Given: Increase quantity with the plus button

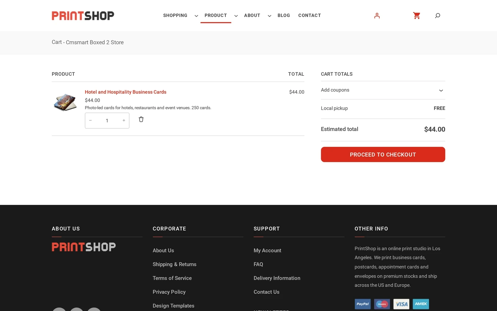Looking at the screenshot, I should (x=124, y=120).
